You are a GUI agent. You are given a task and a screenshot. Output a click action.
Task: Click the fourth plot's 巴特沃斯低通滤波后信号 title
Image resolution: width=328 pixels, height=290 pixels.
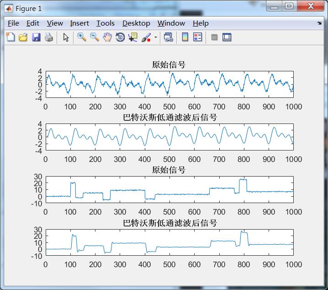point(169,223)
